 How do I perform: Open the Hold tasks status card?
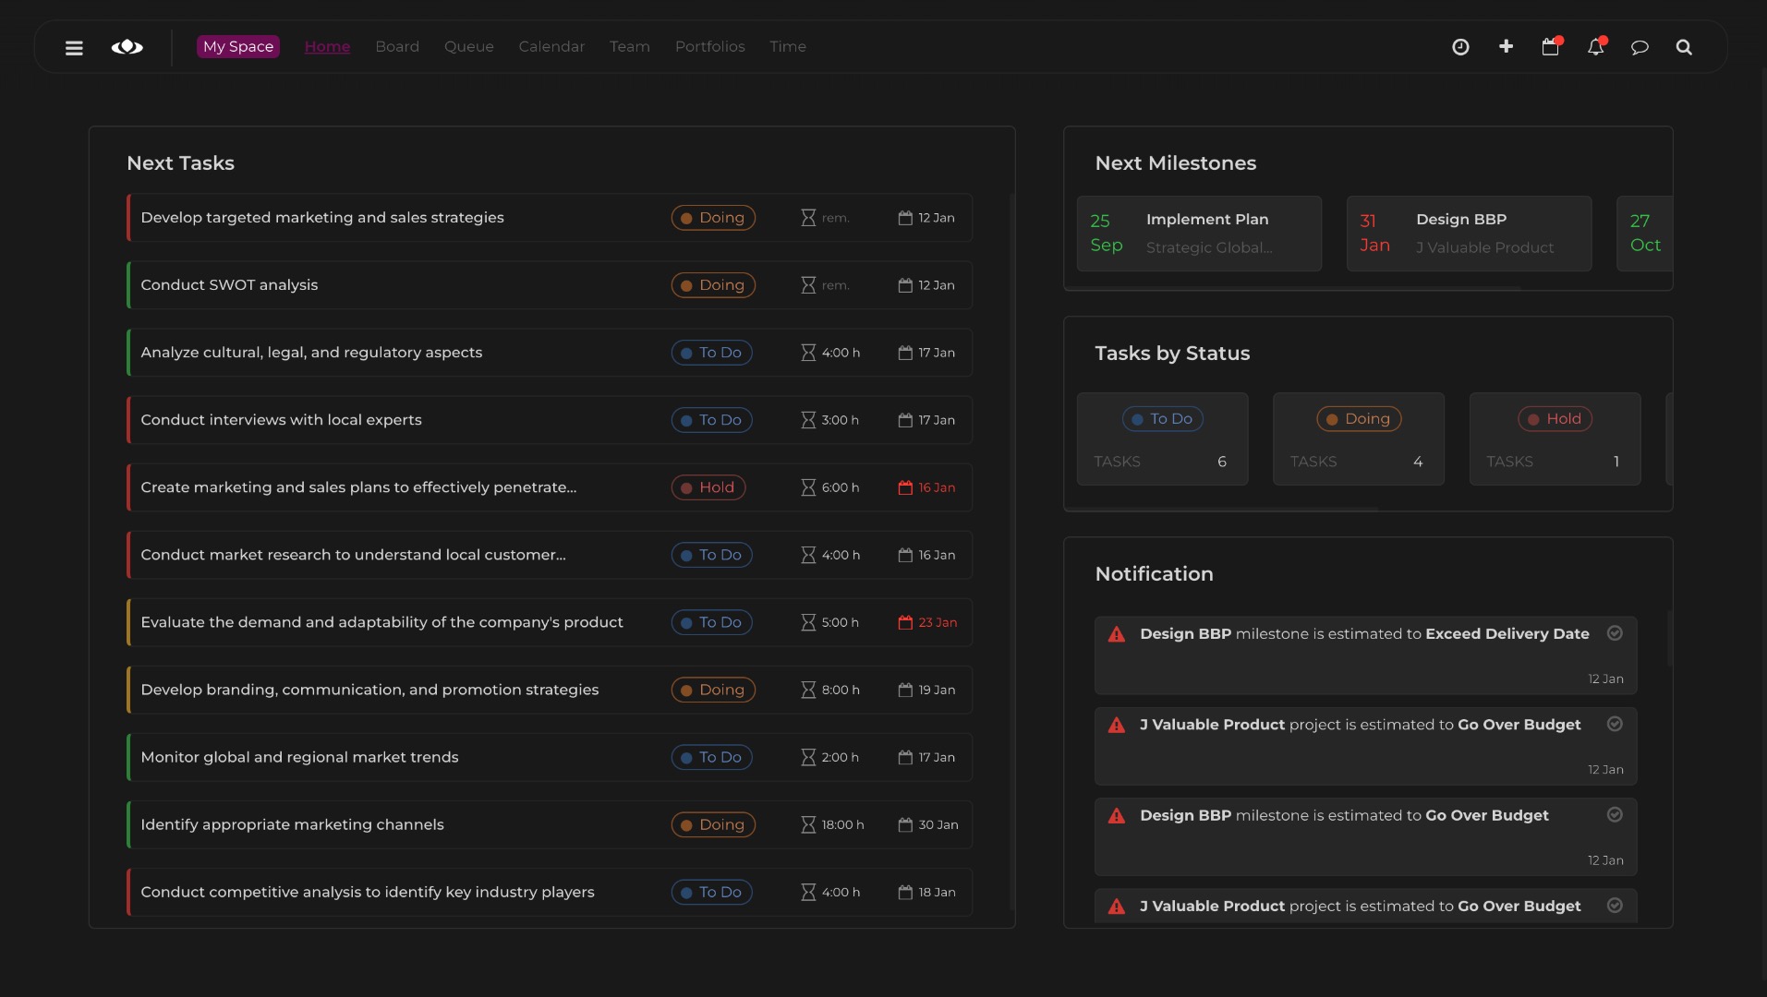click(1555, 438)
